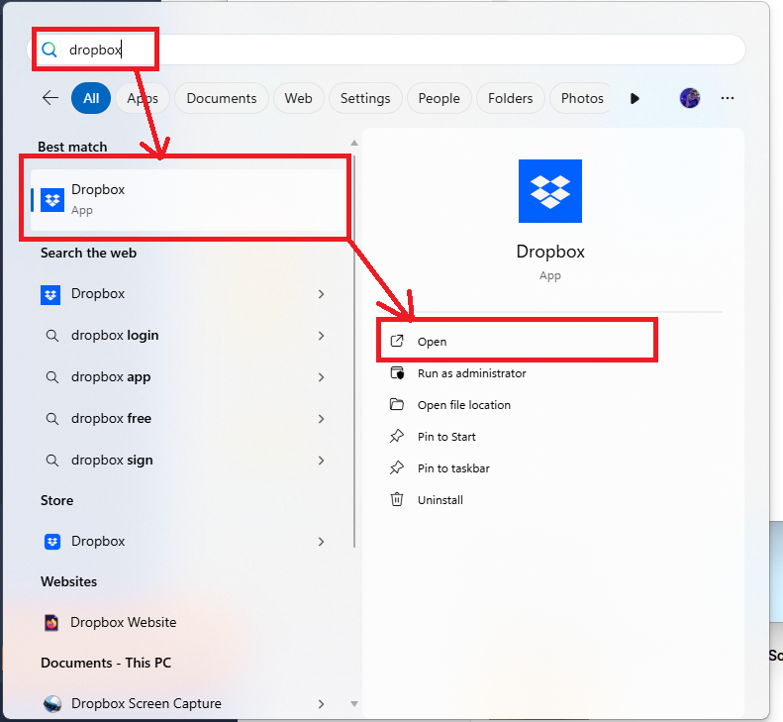Open the user profile avatar
The width and height of the screenshot is (783, 722).
[x=690, y=98]
